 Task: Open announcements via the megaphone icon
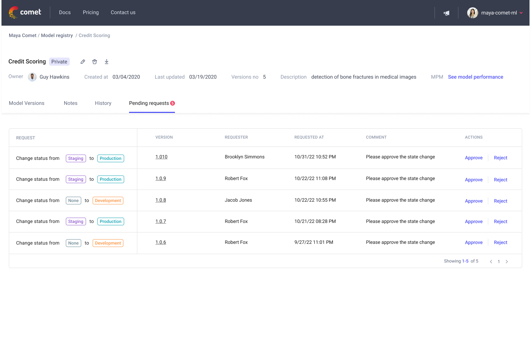446,12
